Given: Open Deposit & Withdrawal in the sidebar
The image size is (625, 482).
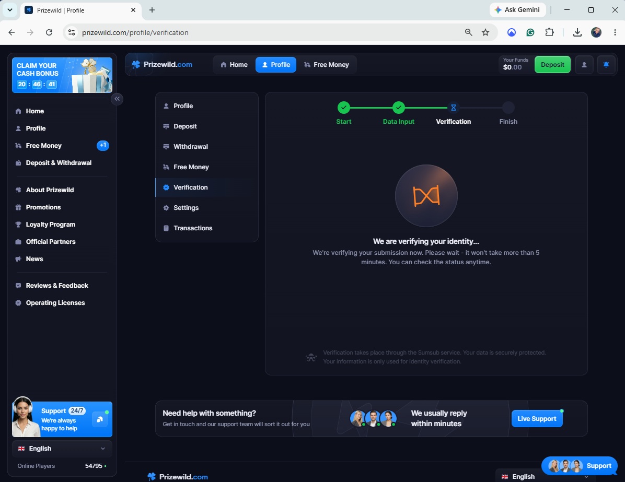Looking at the screenshot, I should [62, 163].
